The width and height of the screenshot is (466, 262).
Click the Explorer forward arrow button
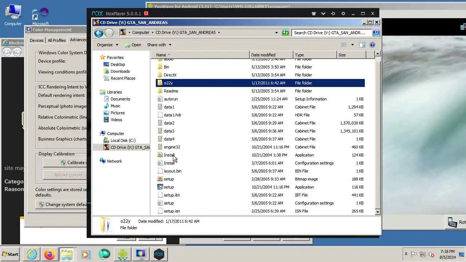click(x=109, y=33)
